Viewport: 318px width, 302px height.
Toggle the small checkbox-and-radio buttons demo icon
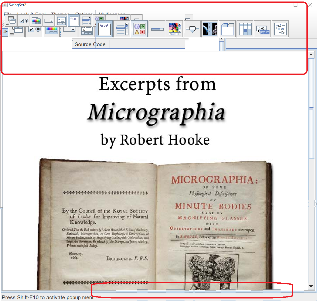[24, 21]
